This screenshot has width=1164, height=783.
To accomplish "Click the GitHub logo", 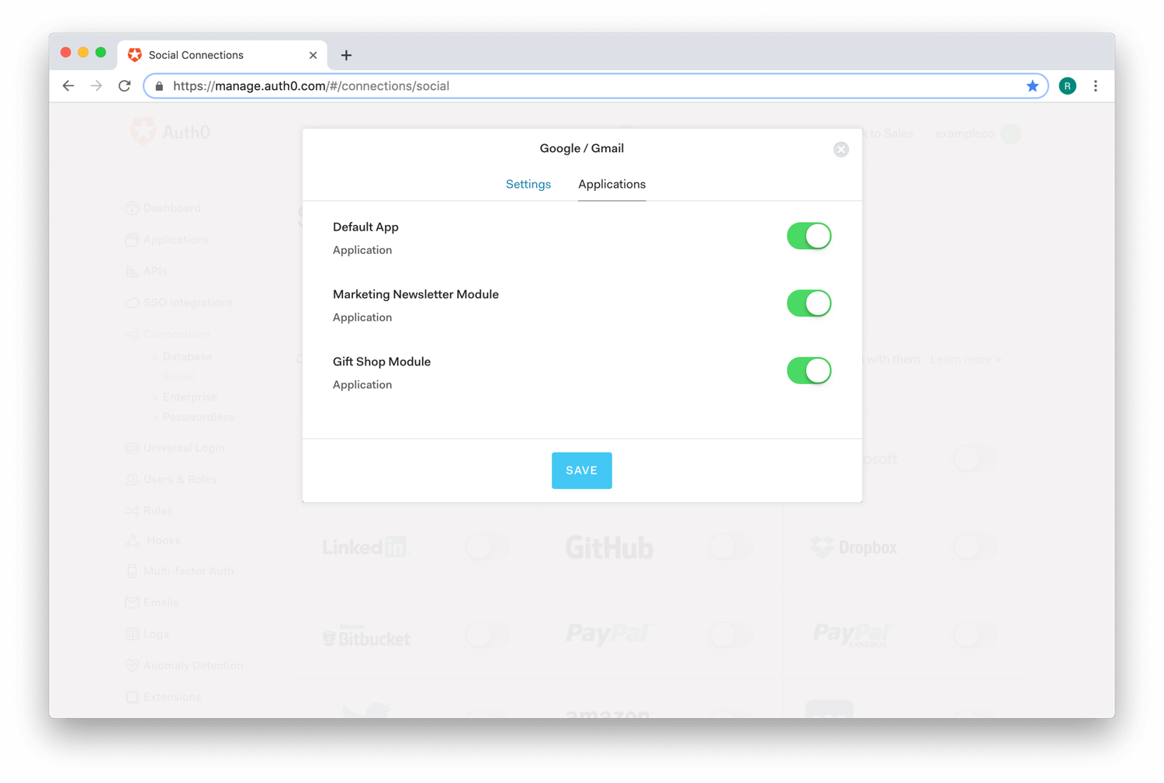I will point(609,548).
